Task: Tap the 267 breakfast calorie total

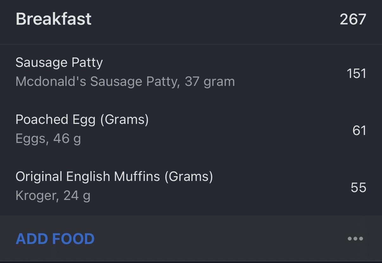Action: [x=353, y=19]
